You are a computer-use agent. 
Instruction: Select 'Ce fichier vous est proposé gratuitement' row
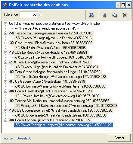click(x=54, y=24)
